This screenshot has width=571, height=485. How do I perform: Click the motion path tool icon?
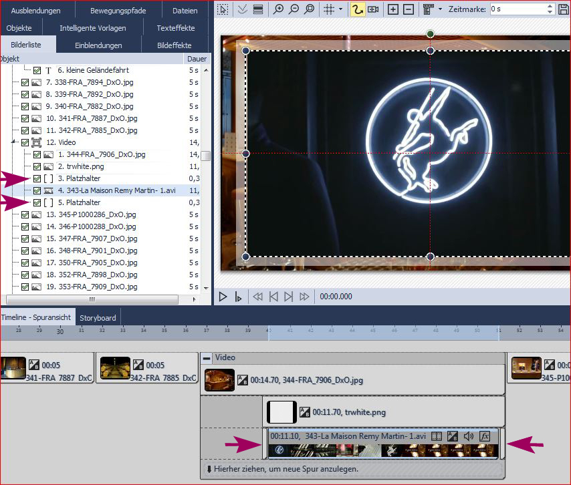click(x=358, y=9)
